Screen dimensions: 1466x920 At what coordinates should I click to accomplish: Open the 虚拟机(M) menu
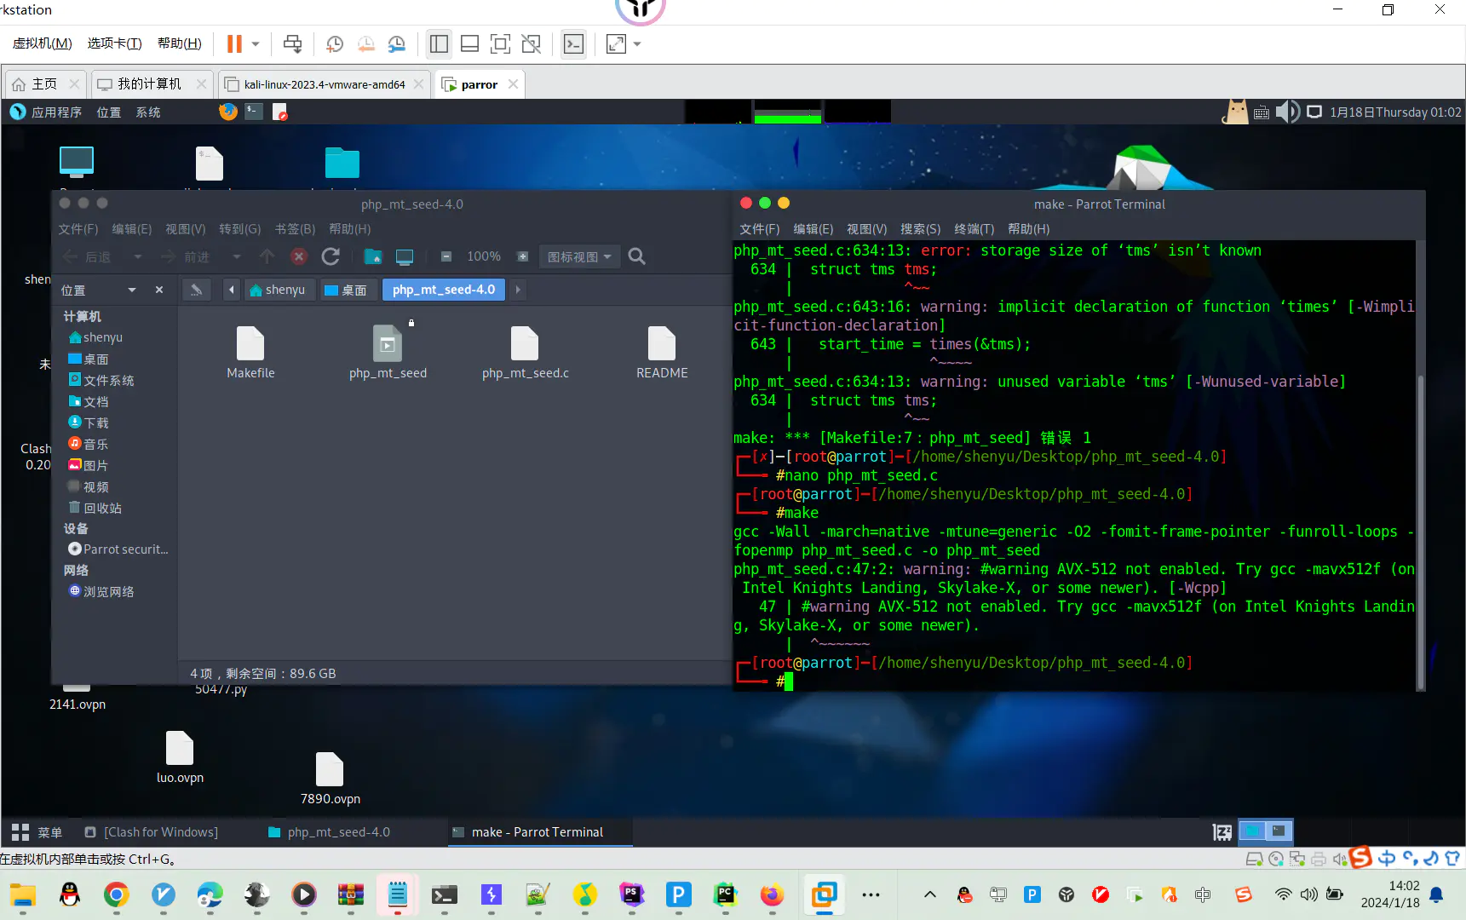(42, 43)
